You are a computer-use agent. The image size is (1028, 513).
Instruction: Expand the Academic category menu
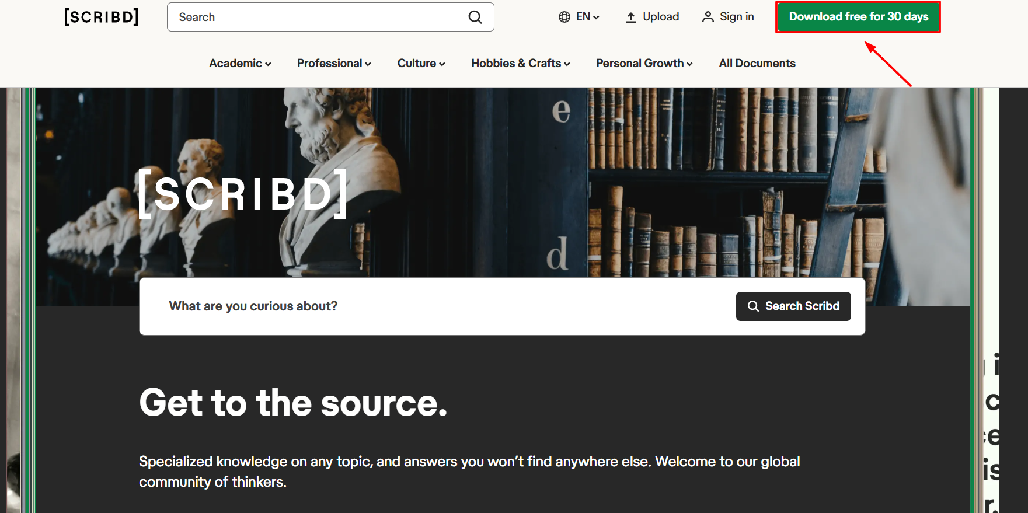click(x=240, y=63)
